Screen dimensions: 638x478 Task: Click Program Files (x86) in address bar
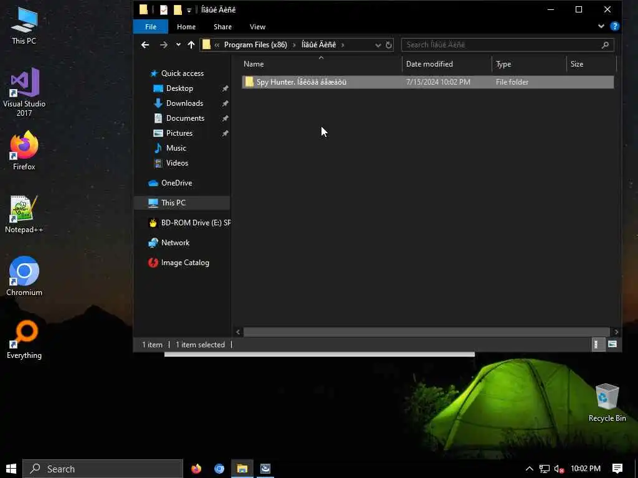pyautogui.click(x=255, y=45)
